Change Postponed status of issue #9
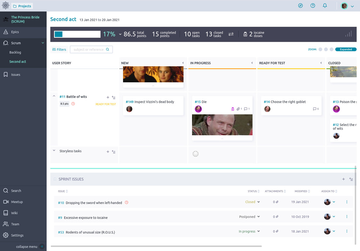The image size is (360, 251). tap(249, 216)
